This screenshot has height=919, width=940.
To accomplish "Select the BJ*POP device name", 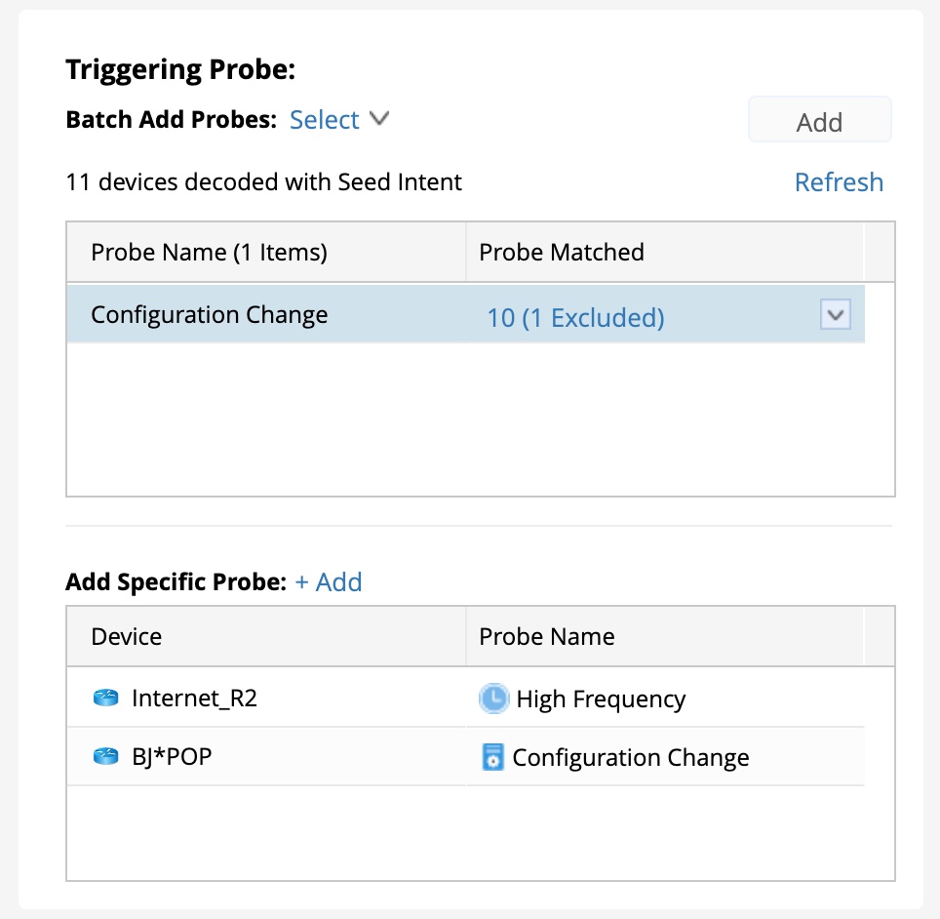I will point(172,757).
